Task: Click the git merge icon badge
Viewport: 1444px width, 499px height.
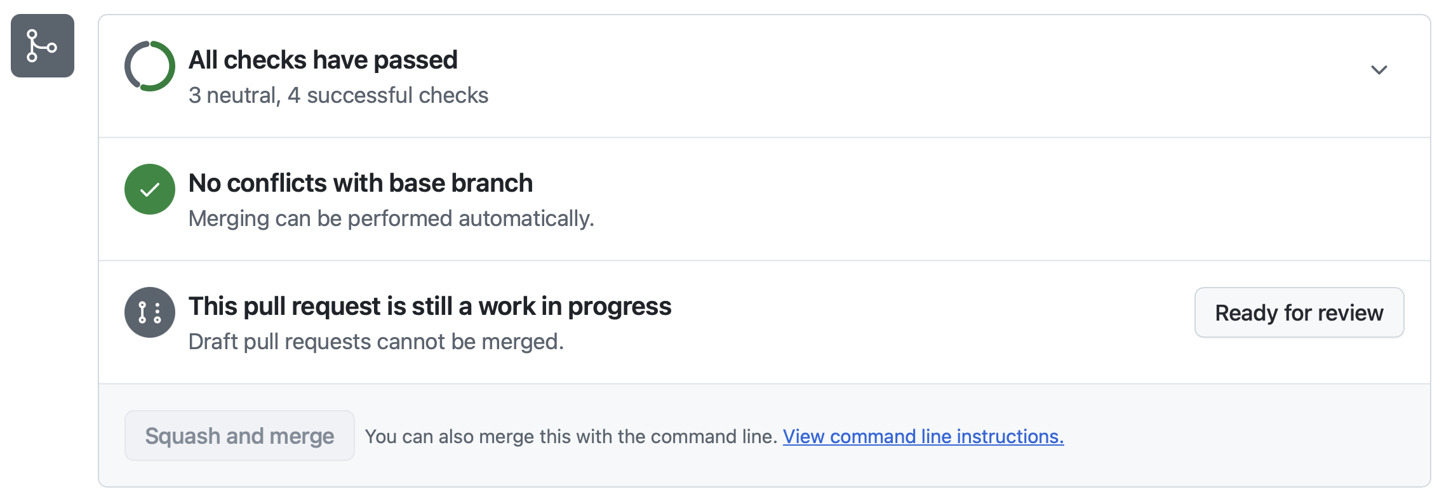Action: (x=43, y=46)
